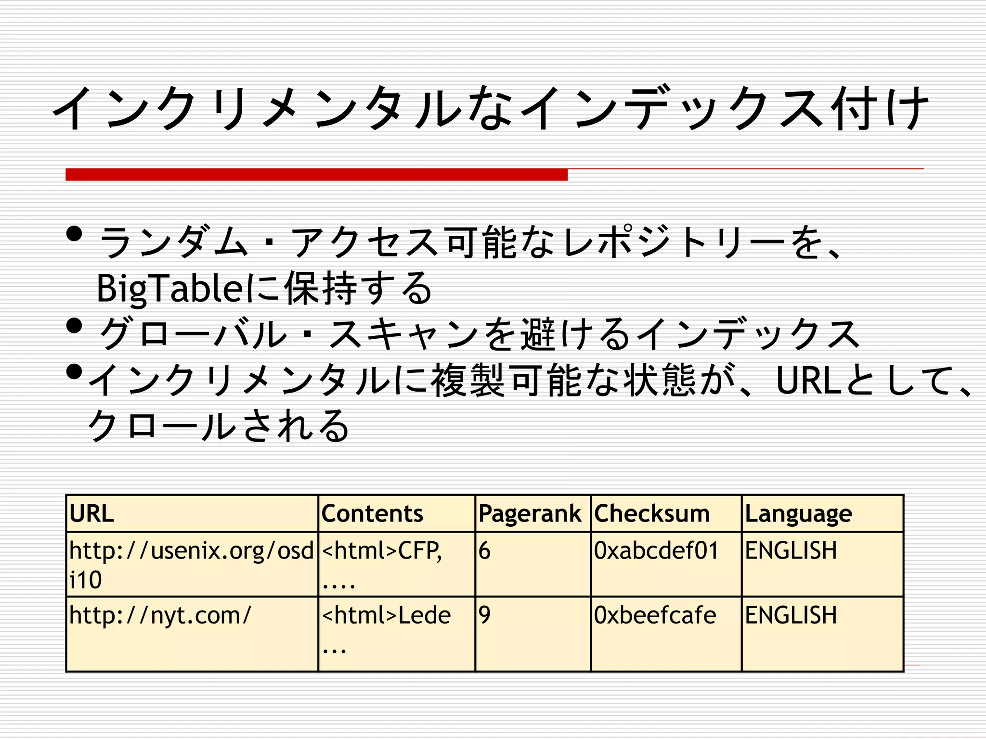This screenshot has width=986, height=739.
Task: Click the URL column header
Action: pos(192,513)
